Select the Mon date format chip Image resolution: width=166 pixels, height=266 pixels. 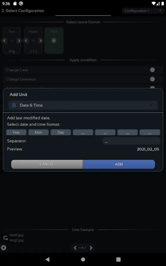click(x=38, y=132)
